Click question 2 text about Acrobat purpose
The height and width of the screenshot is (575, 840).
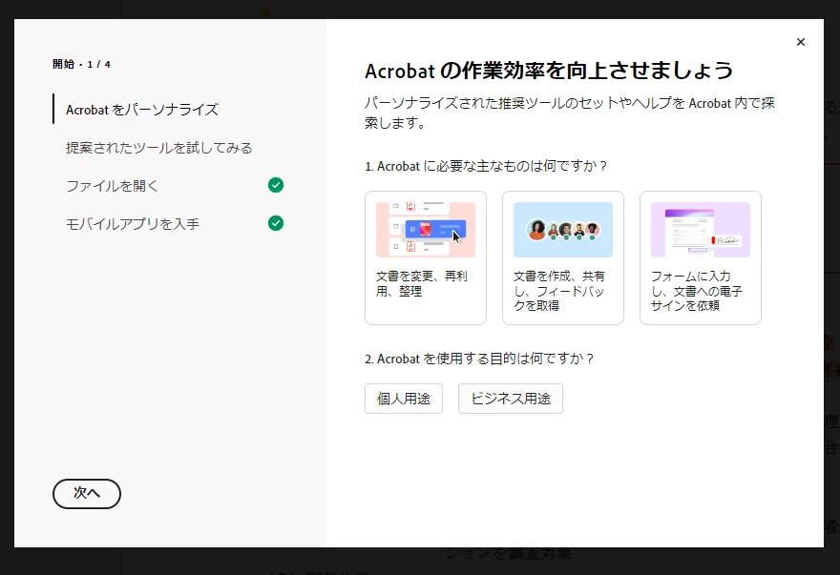point(479,359)
